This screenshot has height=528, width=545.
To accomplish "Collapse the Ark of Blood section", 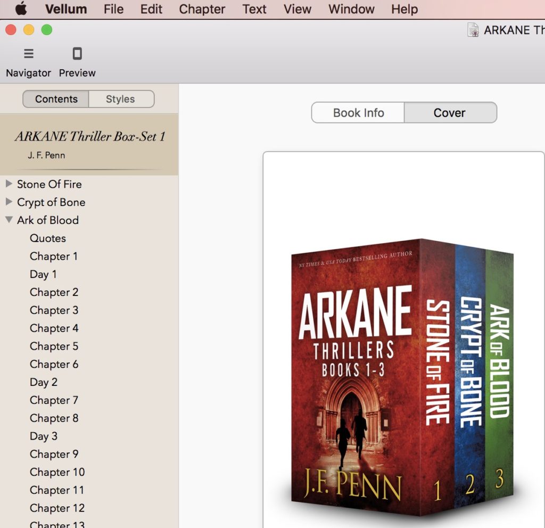I will coord(9,220).
